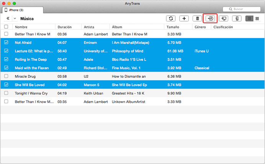Click the 61.08 MB size value
The width and height of the screenshot is (265, 164).
(x=175, y=51)
